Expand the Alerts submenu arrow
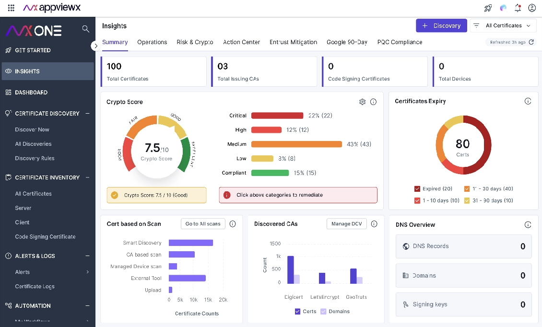The image size is (542, 327). (x=87, y=272)
